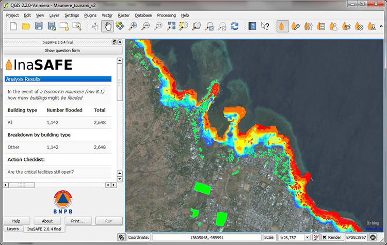Click the Zoom Out magnifier tool
The image size is (387, 245).
click(x=146, y=26)
